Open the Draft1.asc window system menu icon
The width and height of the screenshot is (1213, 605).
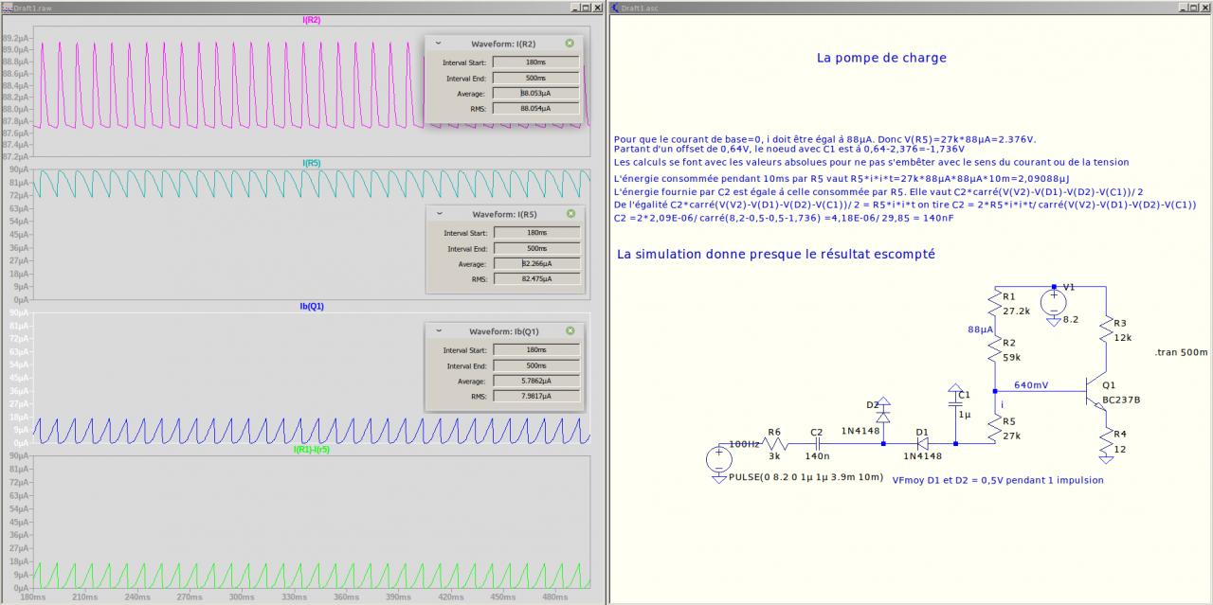(x=615, y=7)
